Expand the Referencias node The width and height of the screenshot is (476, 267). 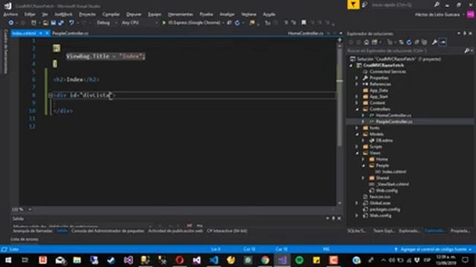pos(357,84)
